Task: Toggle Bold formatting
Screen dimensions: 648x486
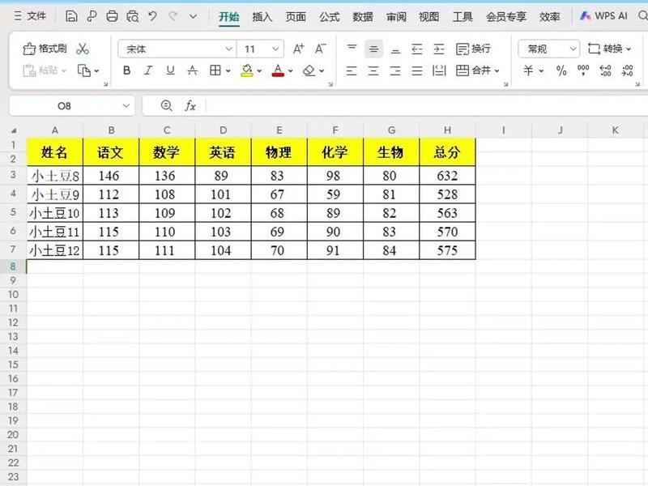Action: [x=127, y=70]
